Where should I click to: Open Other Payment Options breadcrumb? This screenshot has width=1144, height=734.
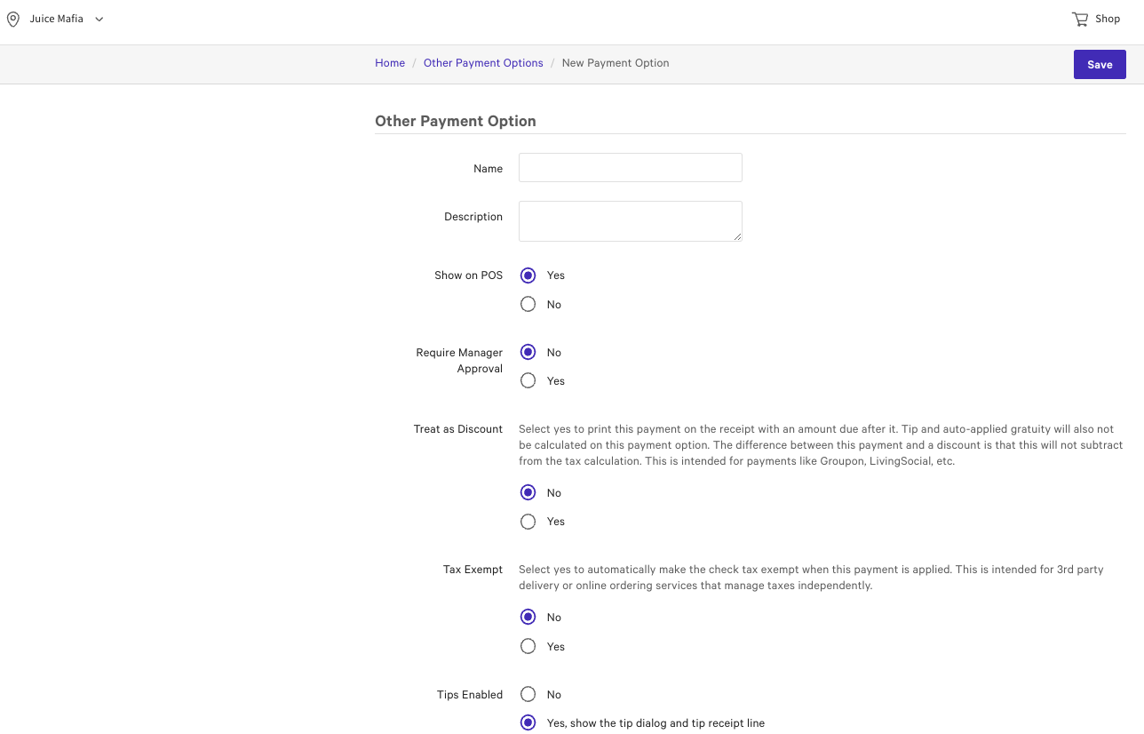483,63
